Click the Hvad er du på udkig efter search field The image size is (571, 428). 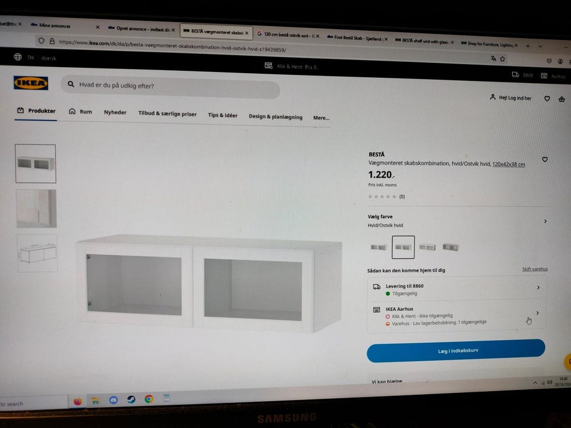[x=171, y=87]
